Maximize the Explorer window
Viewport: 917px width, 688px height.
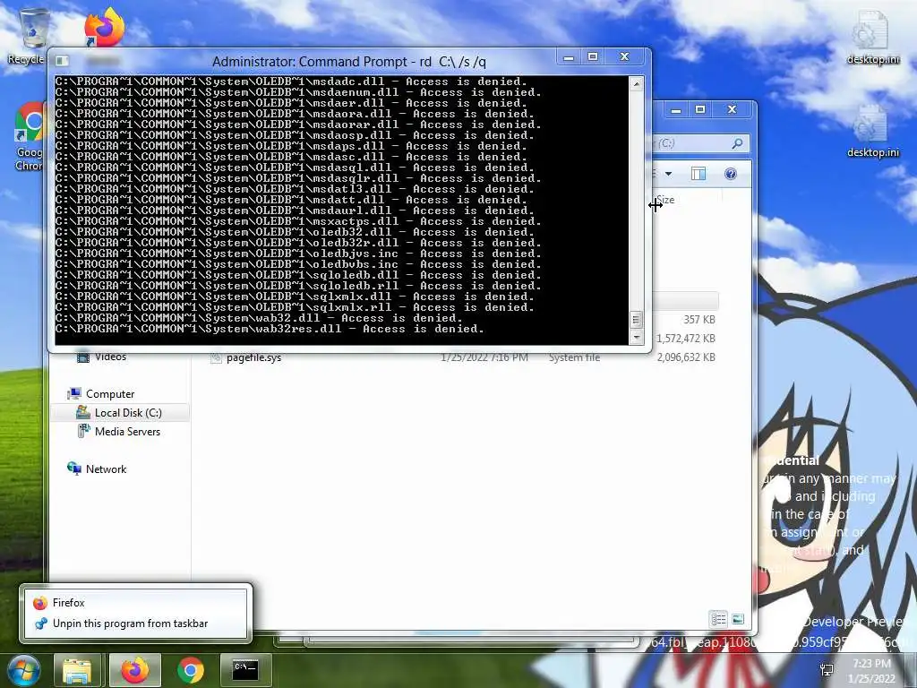click(700, 110)
